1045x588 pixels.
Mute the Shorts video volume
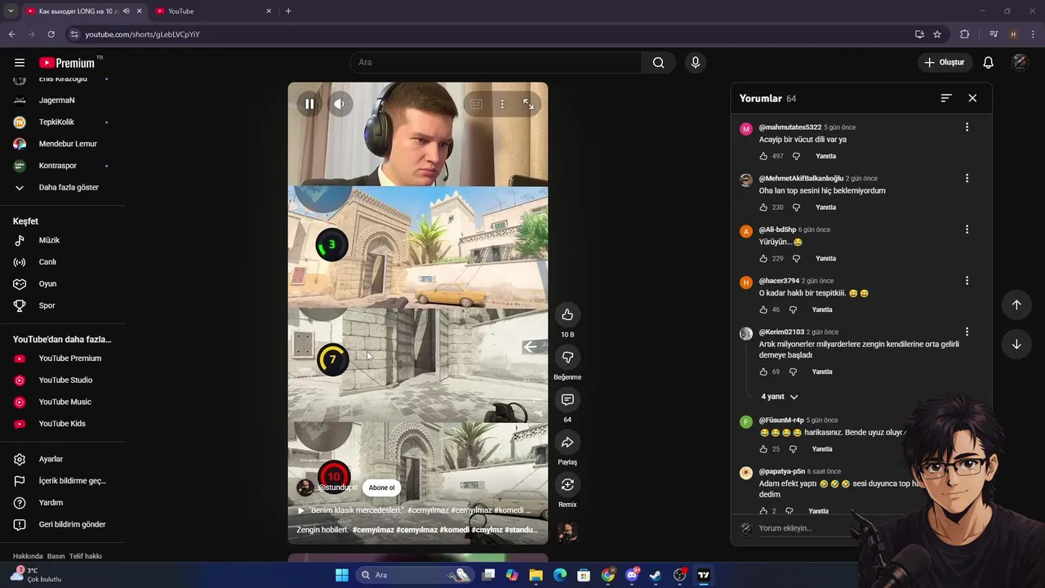coord(339,104)
